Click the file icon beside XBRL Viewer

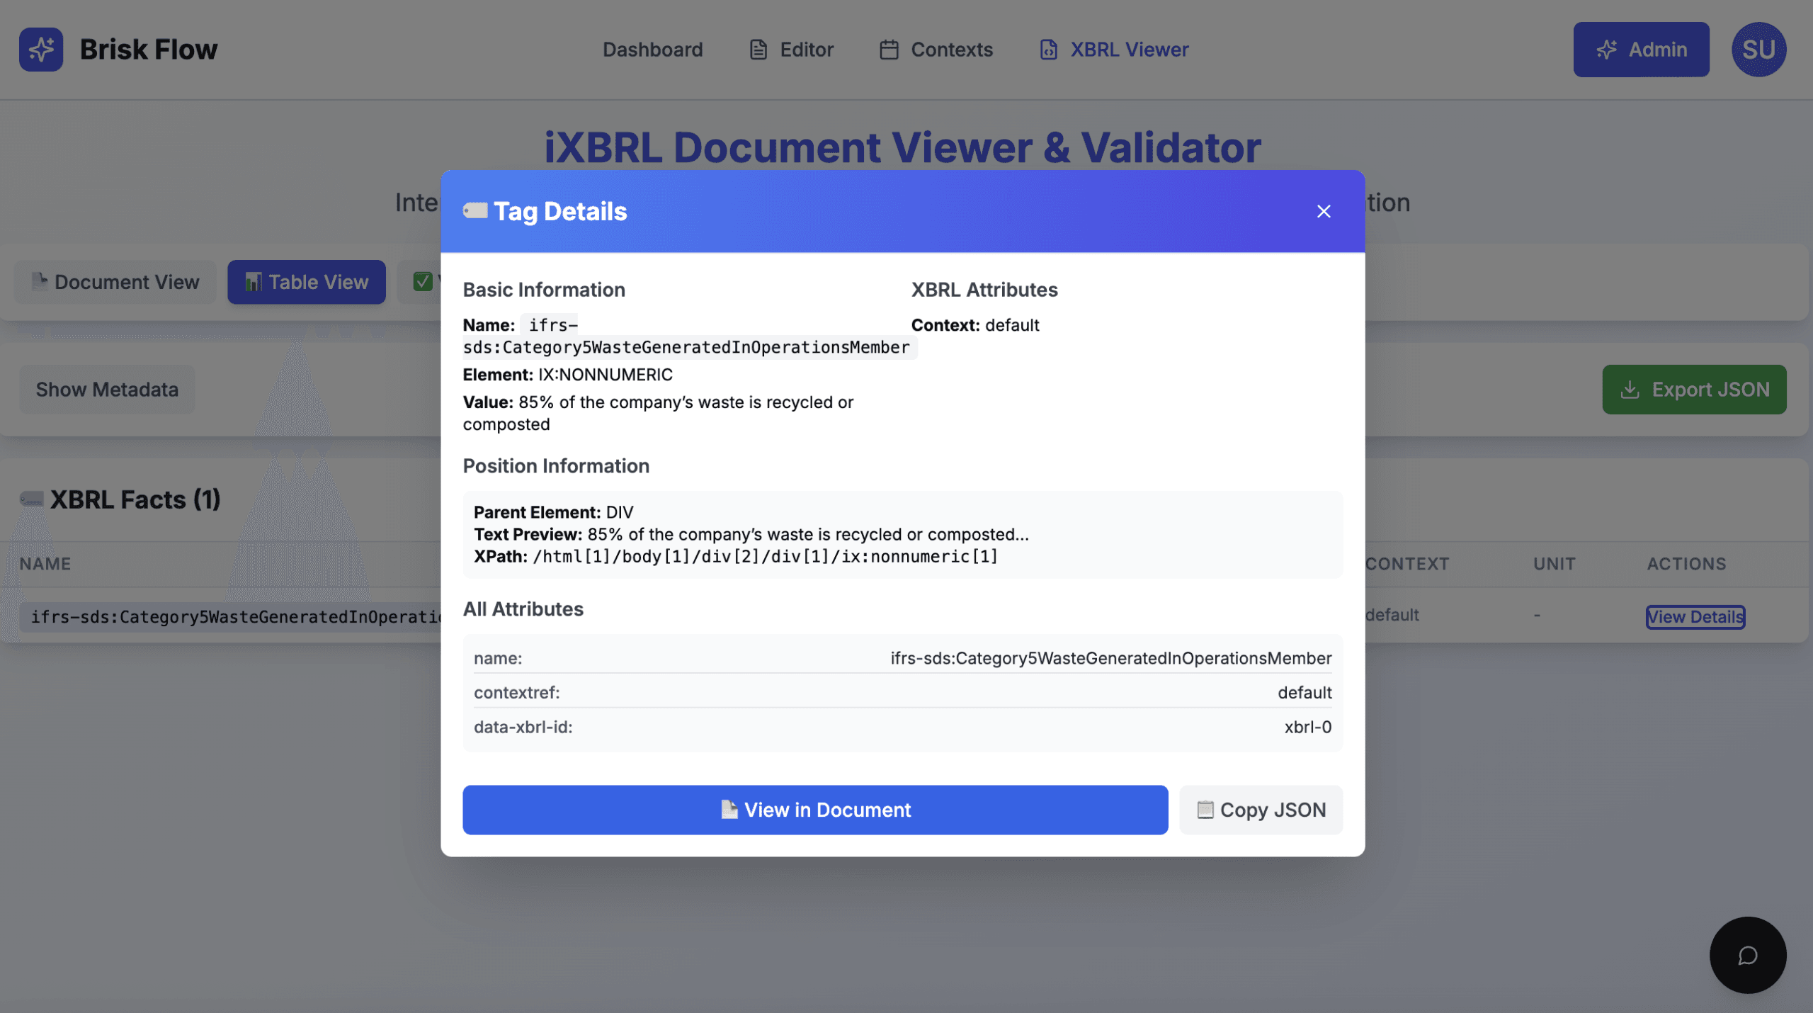[1048, 49]
